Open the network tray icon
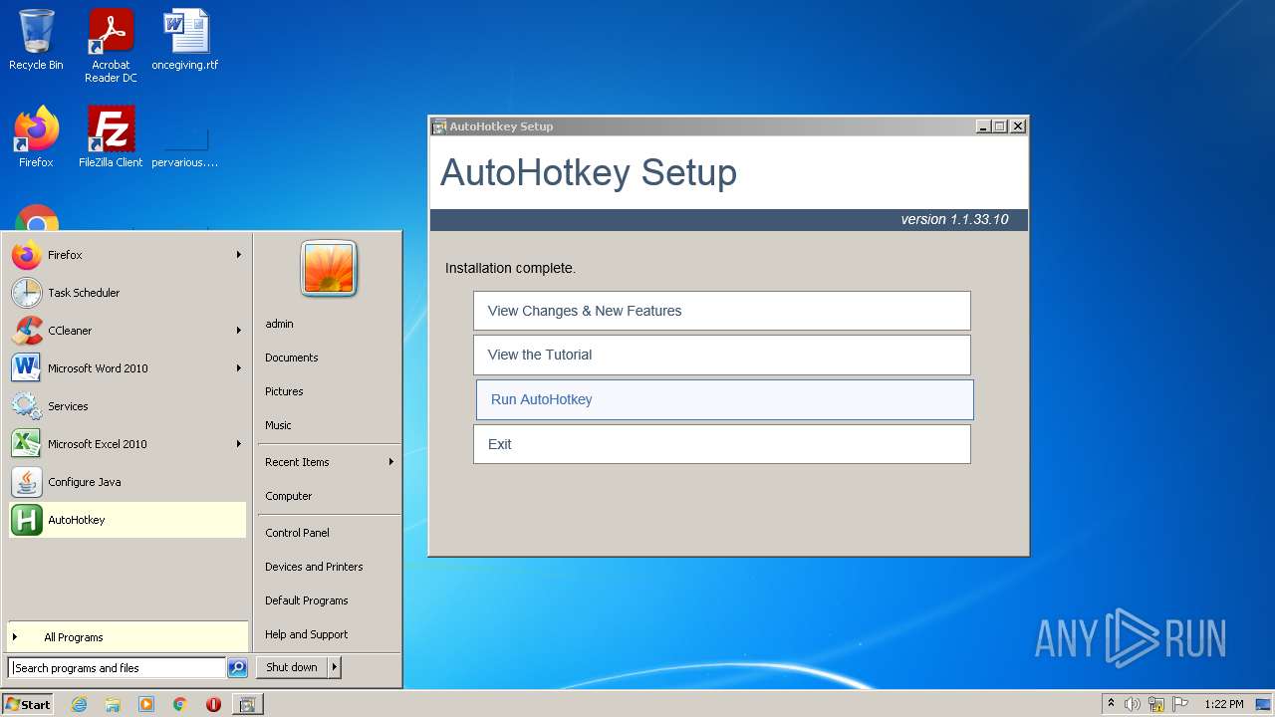1275x717 pixels. (1156, 704)
